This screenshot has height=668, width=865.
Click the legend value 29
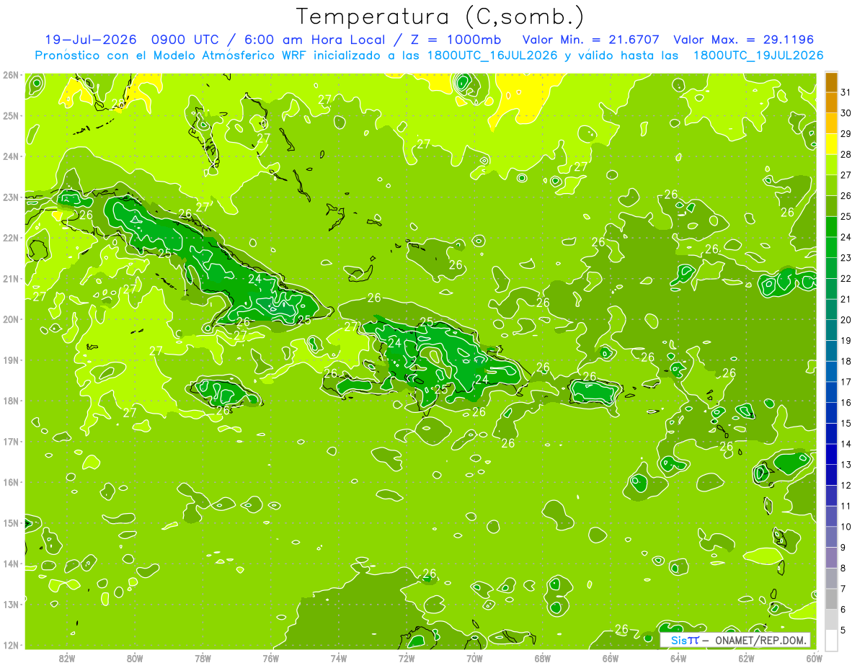point(846,134)
